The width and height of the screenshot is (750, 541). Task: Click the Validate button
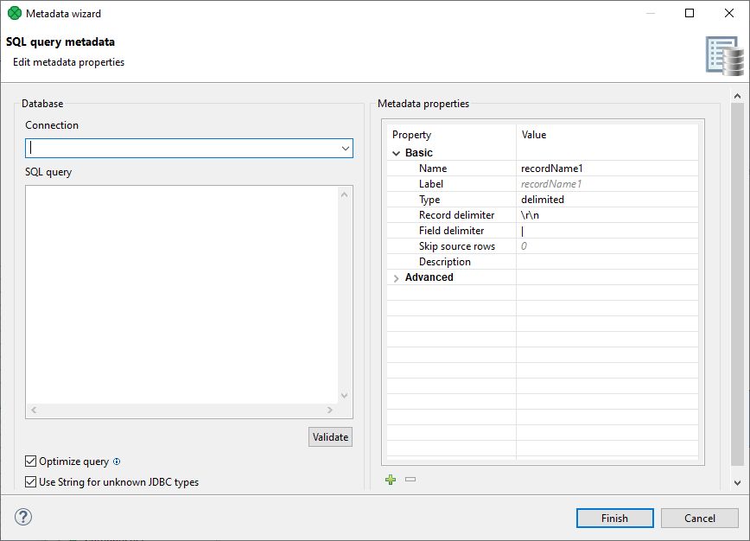click(x=330, y=436)
